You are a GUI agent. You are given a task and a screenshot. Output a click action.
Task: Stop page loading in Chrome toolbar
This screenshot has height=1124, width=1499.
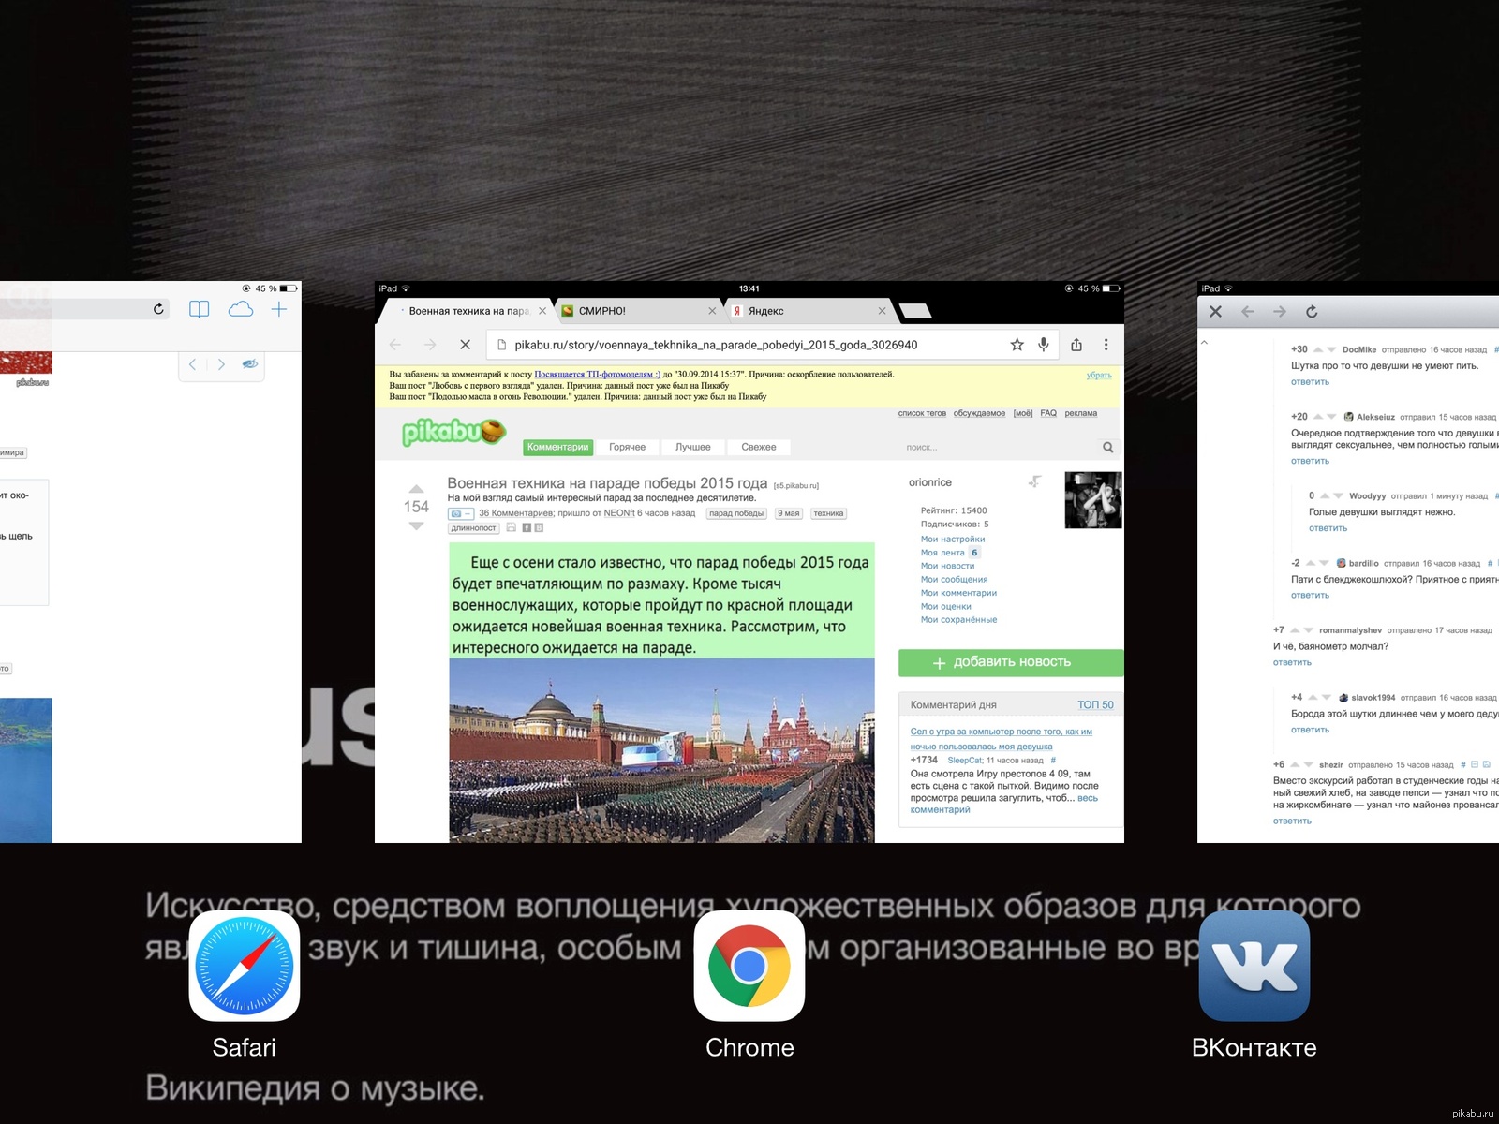(x=465, y=345)
